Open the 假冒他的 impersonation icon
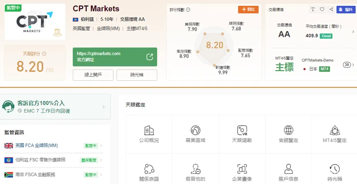Screen dimensions: 357x184 195,169
